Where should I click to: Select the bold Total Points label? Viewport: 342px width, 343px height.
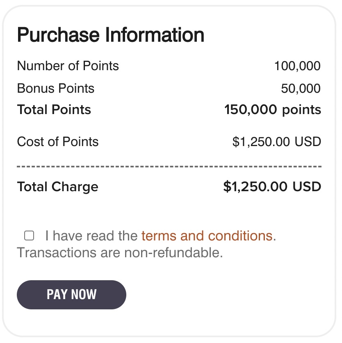click(x=54, y=110)
